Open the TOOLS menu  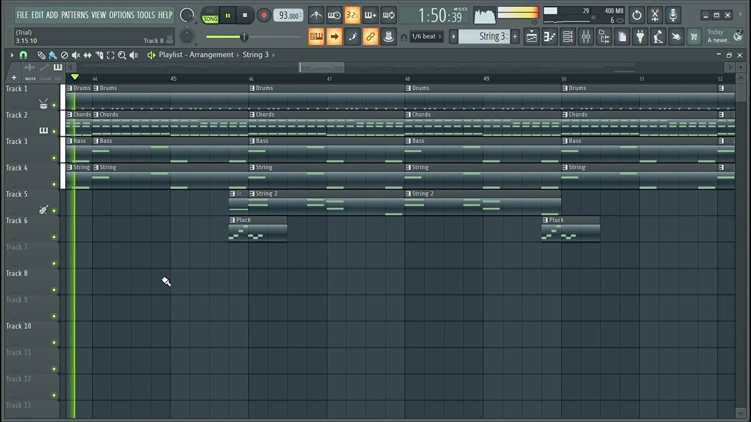pyautogui.click(x=146, y=15)
